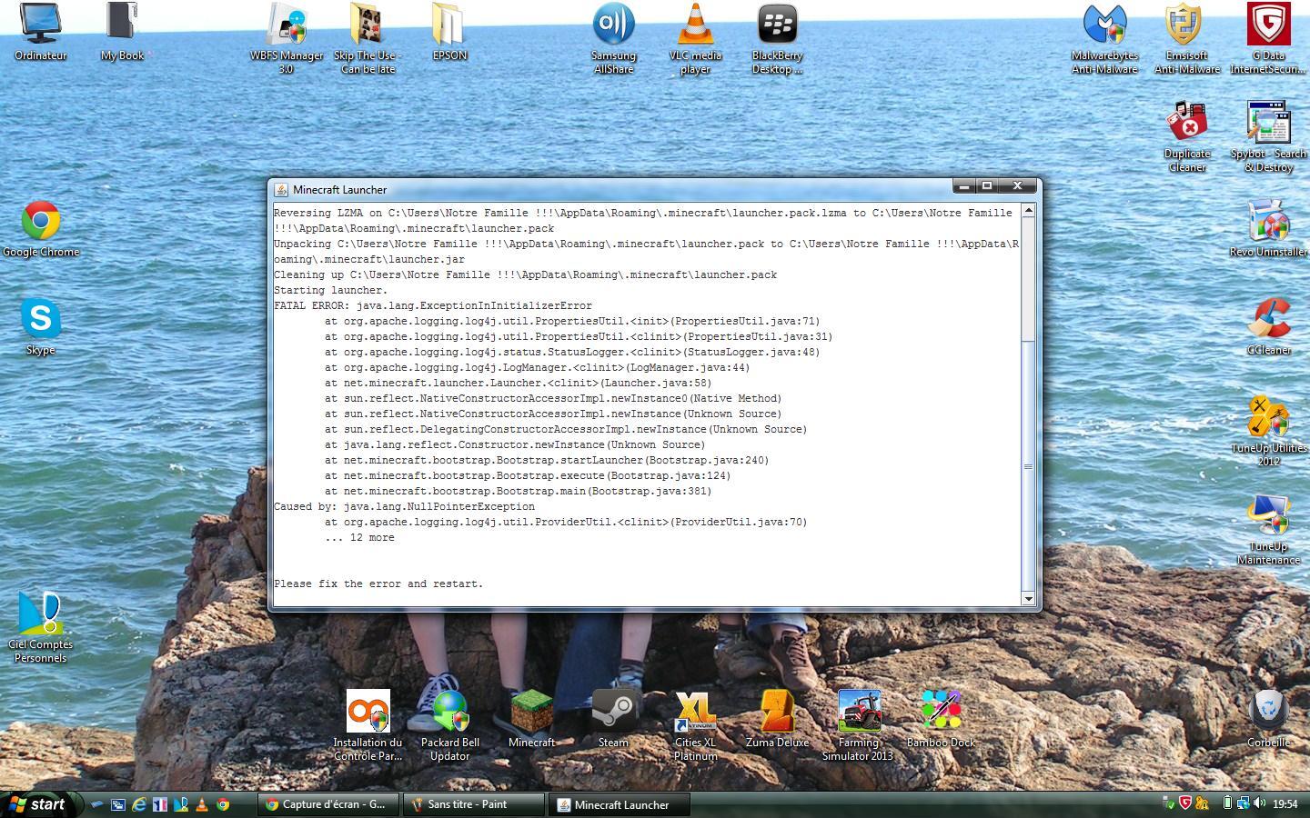Launch VLC media player desktop shortcut

tap(695, 38)
